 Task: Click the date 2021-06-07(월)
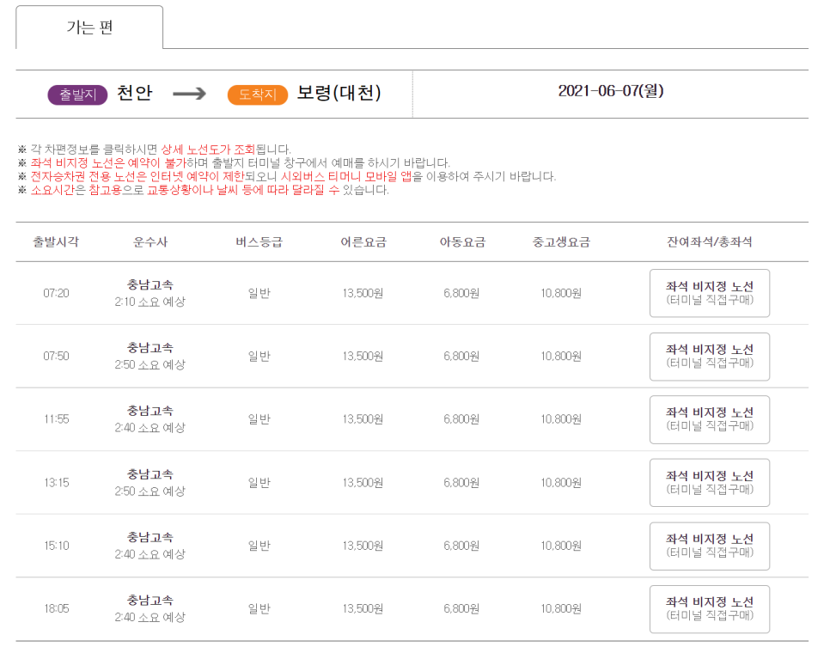point(611,91)
